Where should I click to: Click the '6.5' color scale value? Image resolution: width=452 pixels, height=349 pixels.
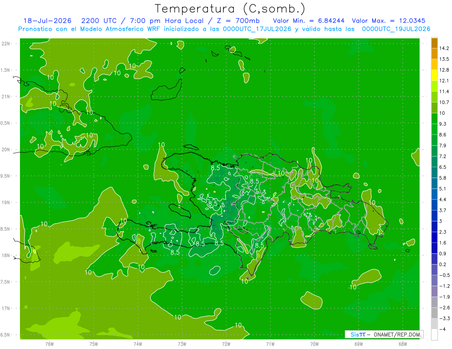443,167
